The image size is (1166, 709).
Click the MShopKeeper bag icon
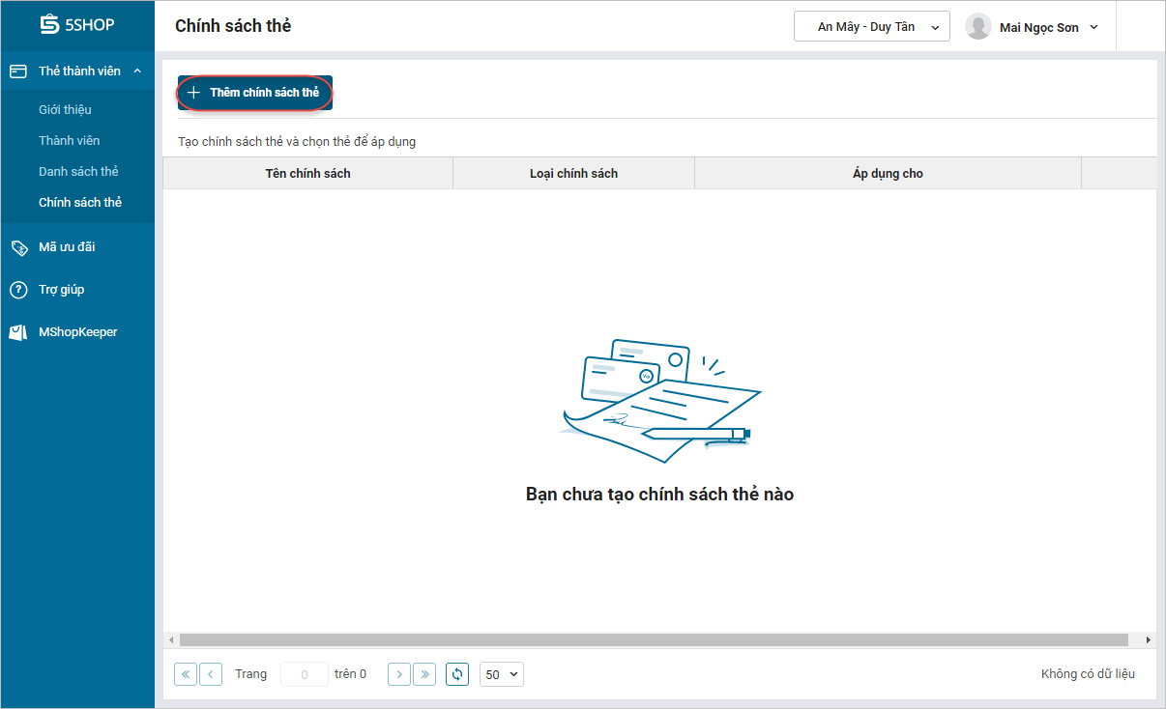18,332
